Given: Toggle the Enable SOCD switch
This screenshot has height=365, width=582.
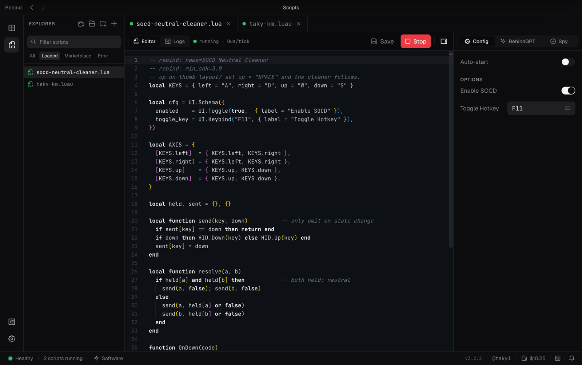Looking at the screenshot, I should tap(568, 91).
